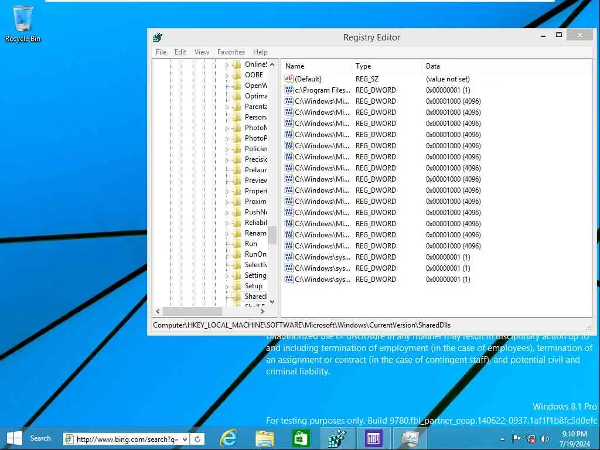
Task: Expand the PushNo key in the tree
Action: pos(227,213)
